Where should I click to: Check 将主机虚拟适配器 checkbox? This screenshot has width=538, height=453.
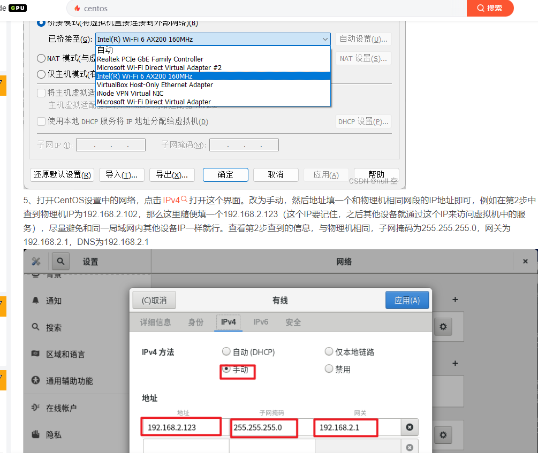[41, 93]
